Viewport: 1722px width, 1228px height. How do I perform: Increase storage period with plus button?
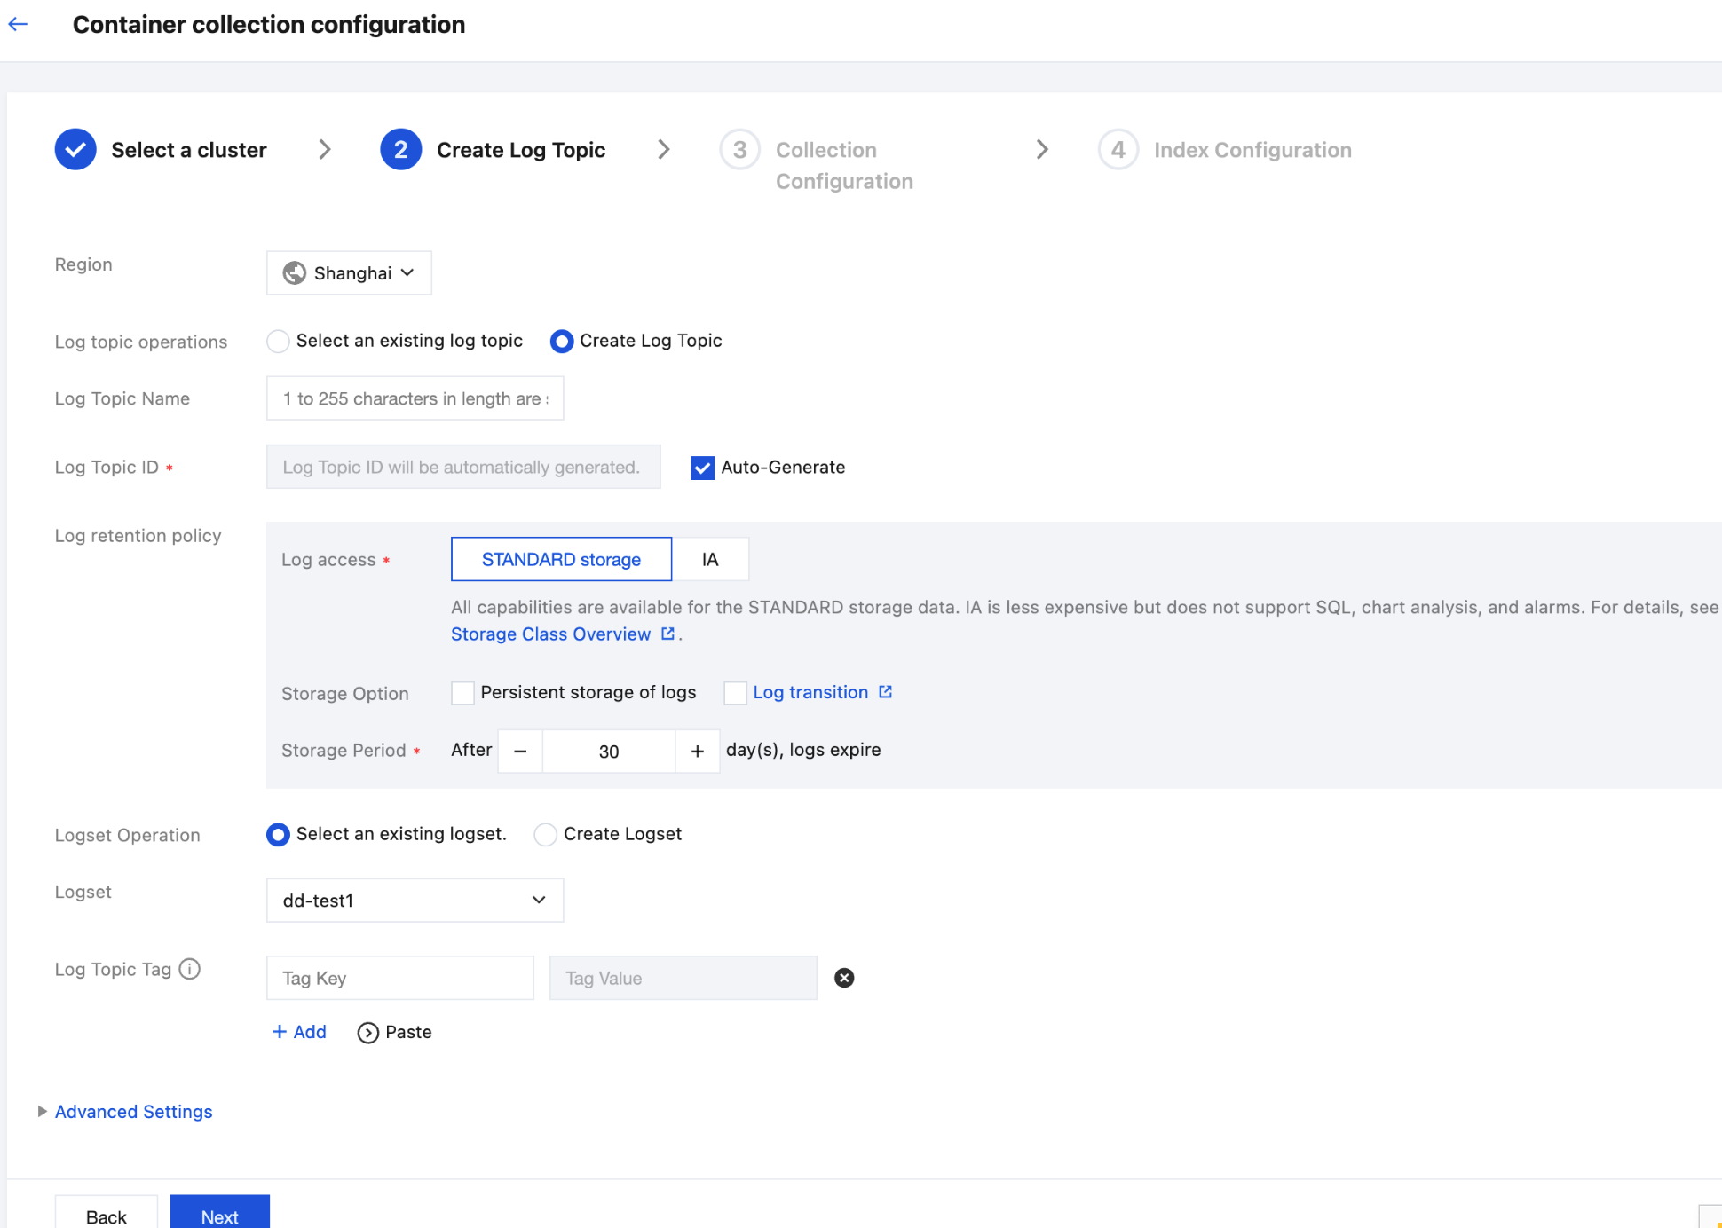pyautogui.click(x=698, y=752)
